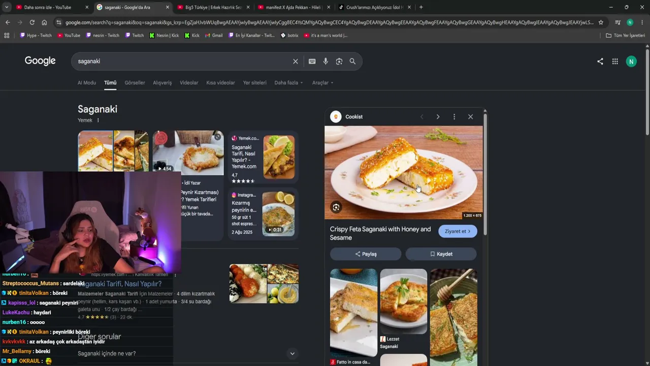Viewport: 650px width, 366px height.
Task: Open the bookmarks apps grid icon
Action: [x=7, y=36]
